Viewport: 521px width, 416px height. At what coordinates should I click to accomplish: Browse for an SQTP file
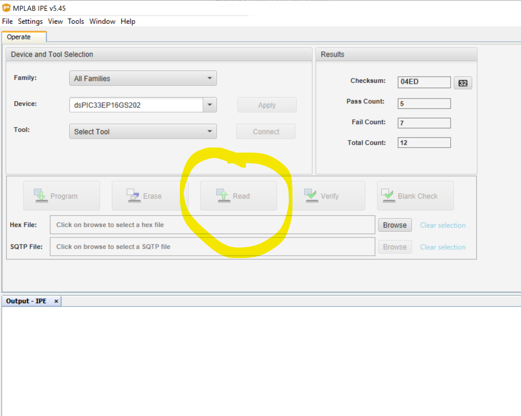(395, 247)
